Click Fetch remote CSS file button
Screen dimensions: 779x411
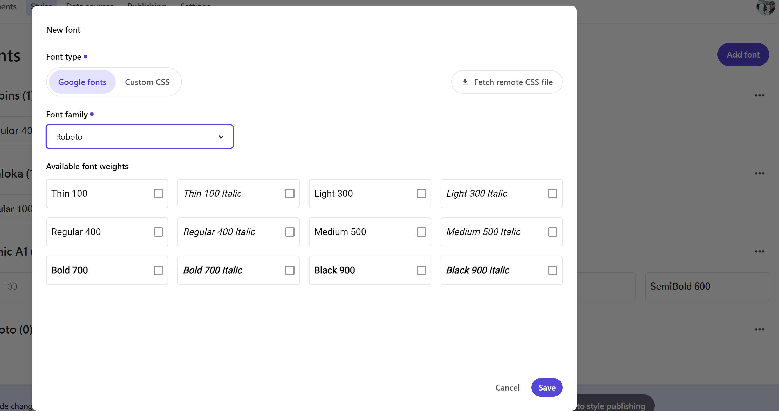tap(507, 82)
